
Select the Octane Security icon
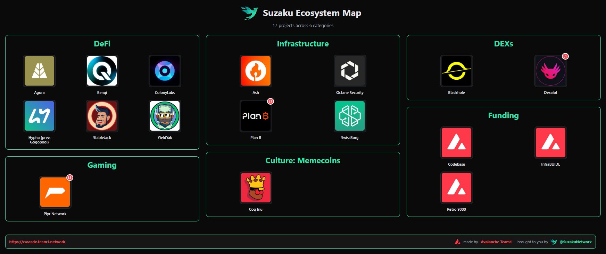pyautogui.click(x=350, y=71)
